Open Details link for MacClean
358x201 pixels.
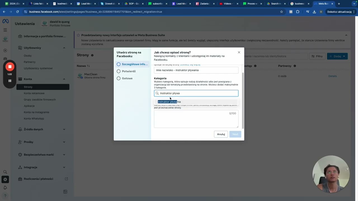point(333,76)
